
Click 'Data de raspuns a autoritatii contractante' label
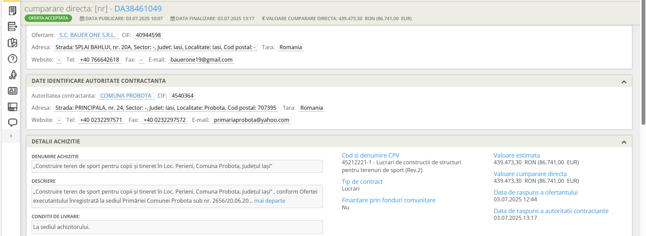point(551,211)
